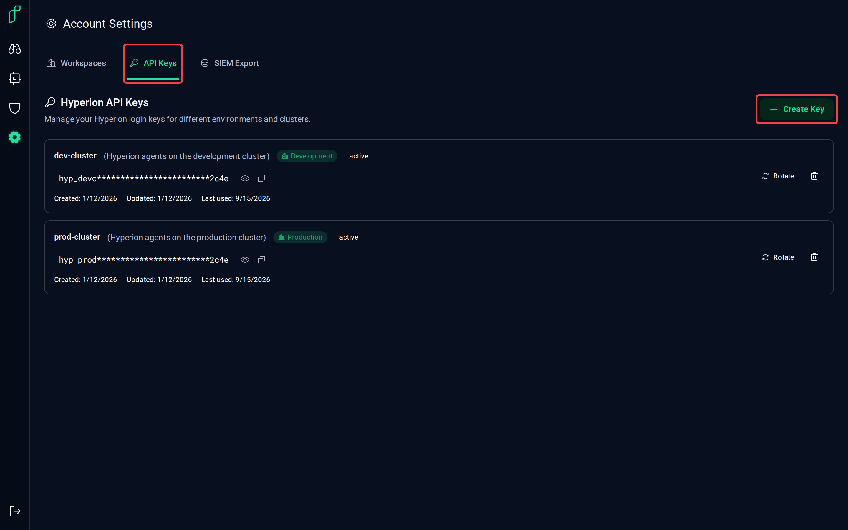Screen dimensions: 848x530
Task: Click the active status of dev-cluster
Action: pyautogui.click(x=358, y=156)
